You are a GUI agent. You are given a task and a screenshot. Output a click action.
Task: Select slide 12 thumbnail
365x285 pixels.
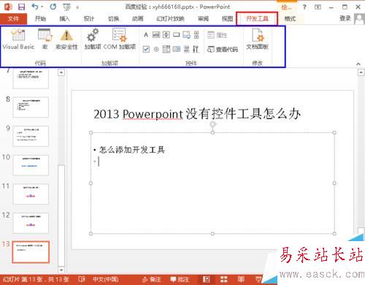(x=31, y=223)
